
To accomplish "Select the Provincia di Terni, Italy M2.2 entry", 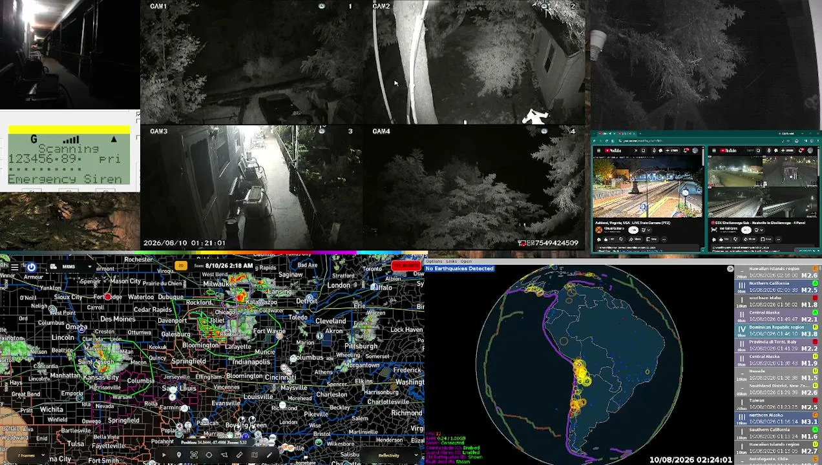I will tap(777, 346).
